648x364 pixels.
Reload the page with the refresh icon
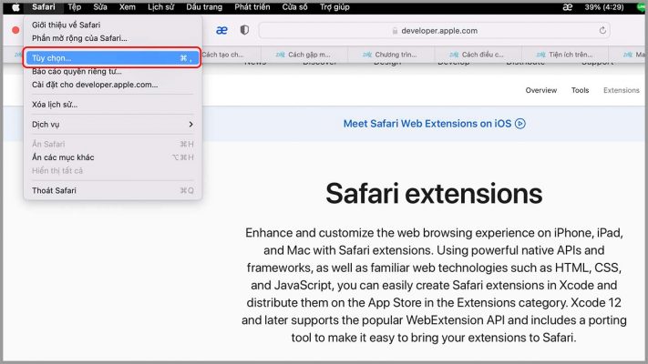[602, 30]
